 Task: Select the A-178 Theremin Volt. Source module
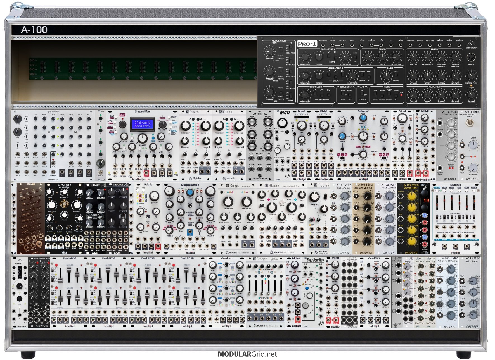[470, 146]
